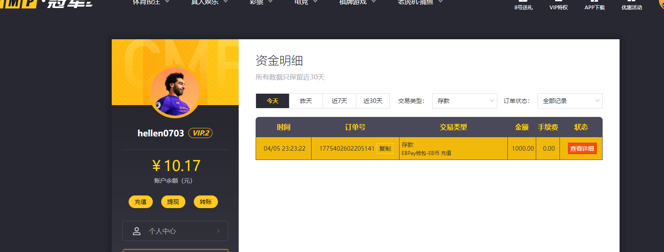Click the 状态 column header
The width and height of the screenshot is (664, 252).
click(x=581, y=127)
